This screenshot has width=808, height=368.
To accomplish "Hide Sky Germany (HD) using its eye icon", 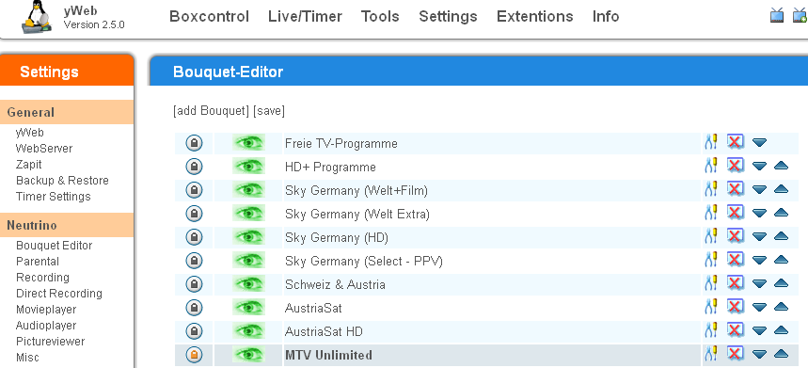I will (x=249, y=237).
